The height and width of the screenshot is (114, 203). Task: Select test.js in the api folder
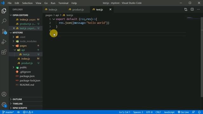26,54
